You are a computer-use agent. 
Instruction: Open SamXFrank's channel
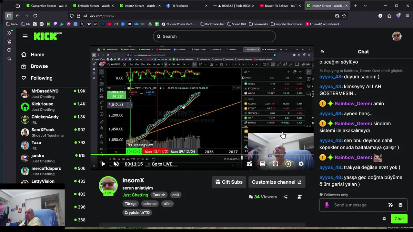point(53,132)
